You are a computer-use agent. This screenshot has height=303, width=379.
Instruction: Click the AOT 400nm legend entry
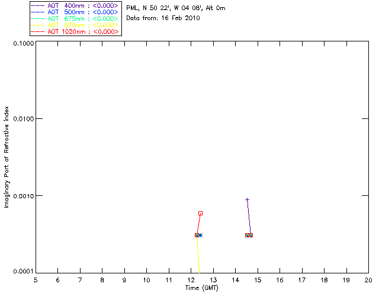point(75,5)
